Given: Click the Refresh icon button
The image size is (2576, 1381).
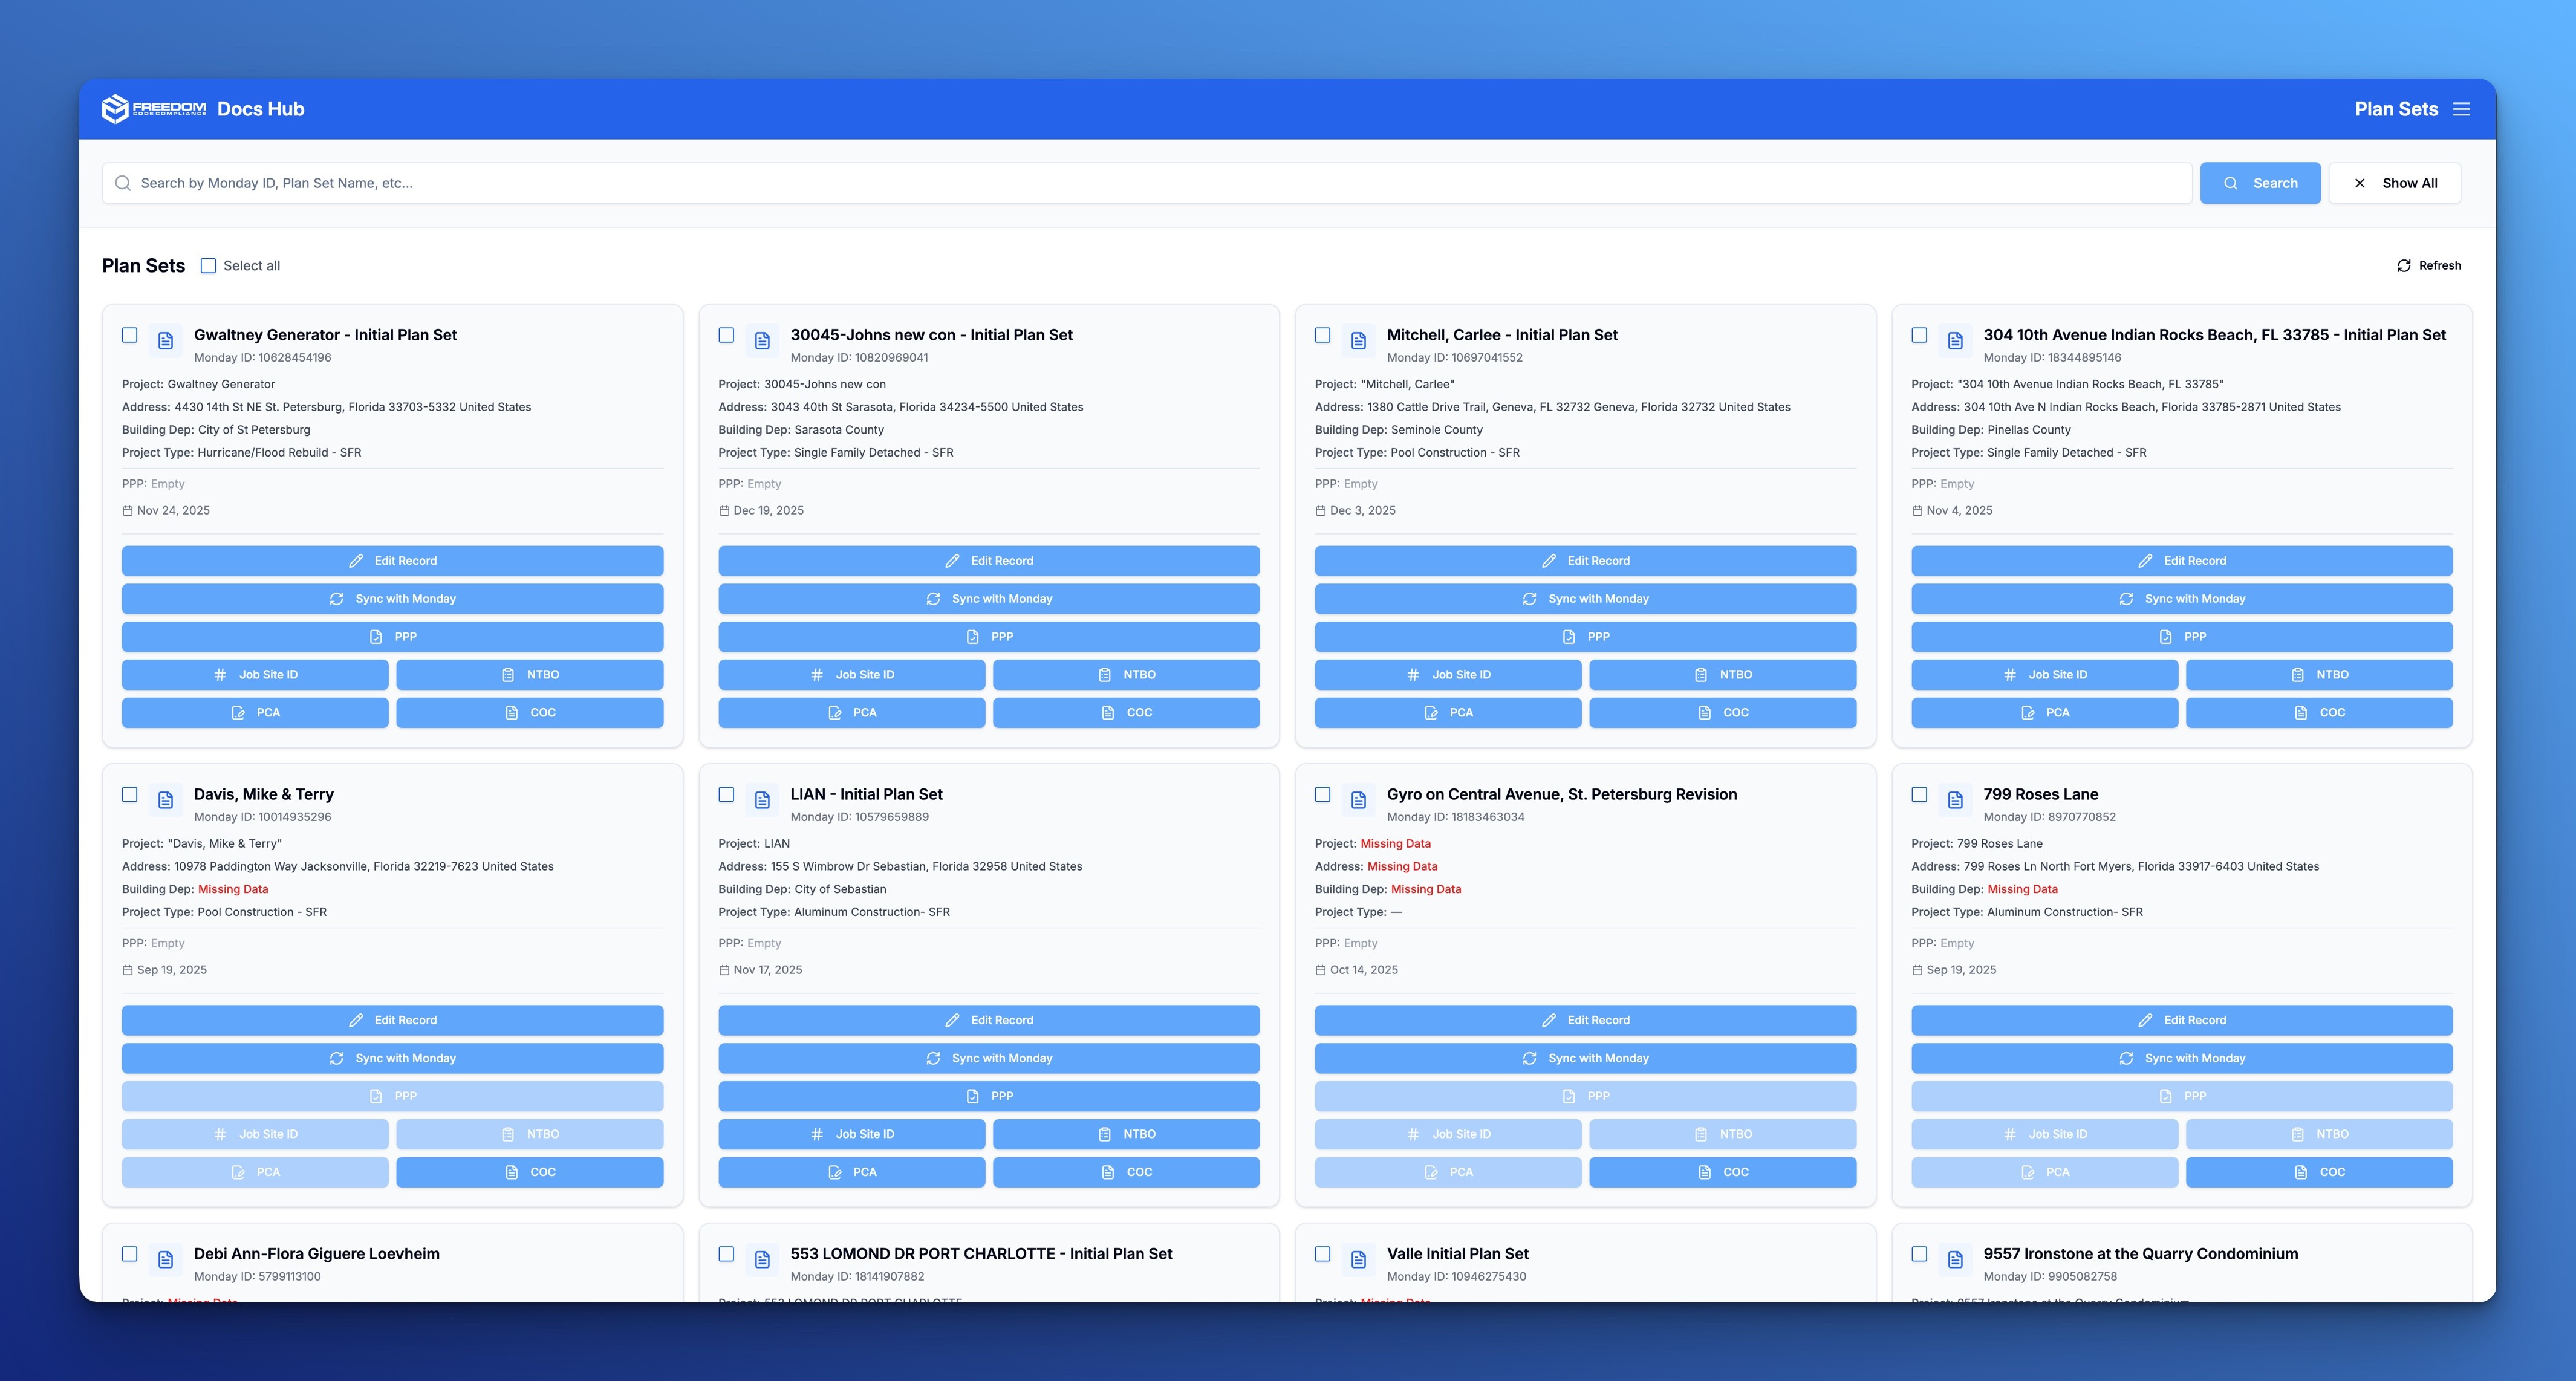Looking at the screenshot, I should point(2403,266).
